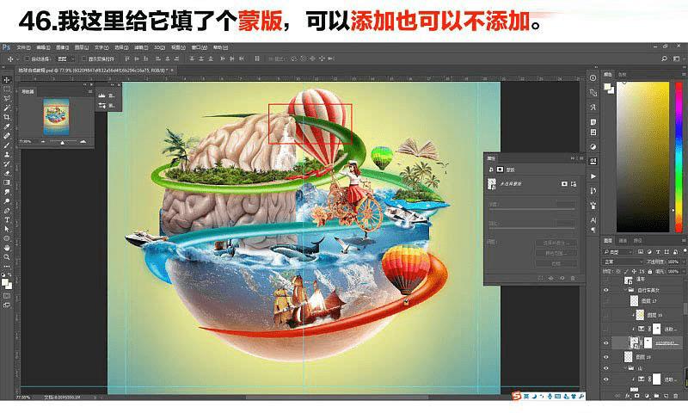Select the Eraser tool
Screen dimensions: 688x413
click(7, 173)
